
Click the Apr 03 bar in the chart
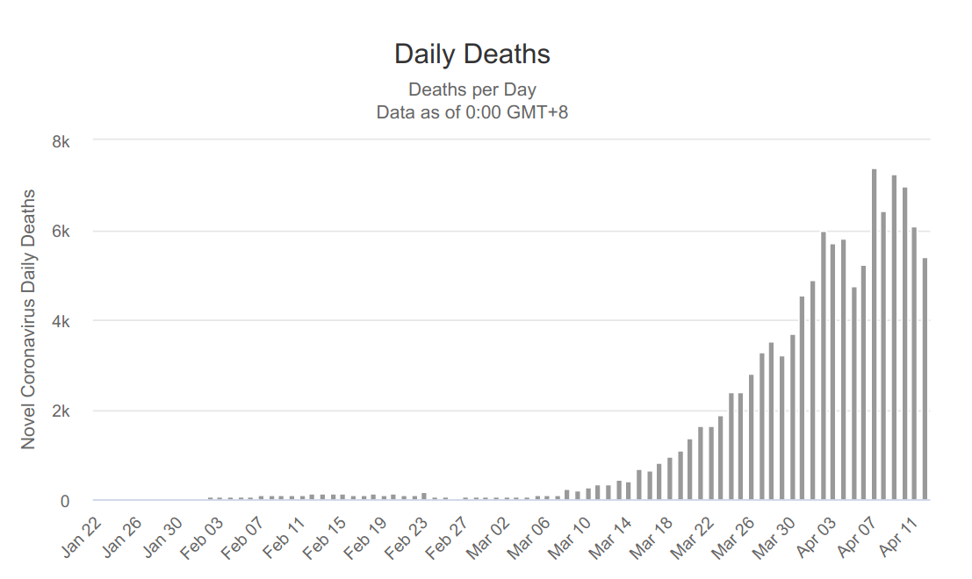coord(833,372)
